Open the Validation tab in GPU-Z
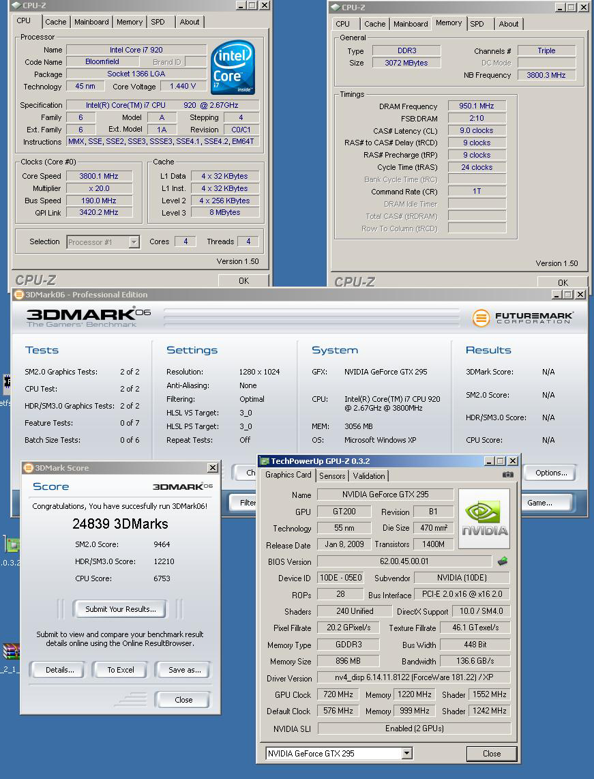594x779 pixels. pyautogui.click(x=369, y=476)
